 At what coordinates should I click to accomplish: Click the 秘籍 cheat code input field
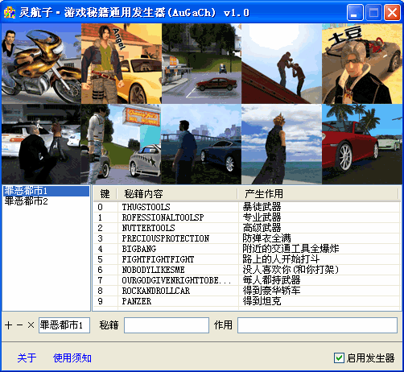167,325
